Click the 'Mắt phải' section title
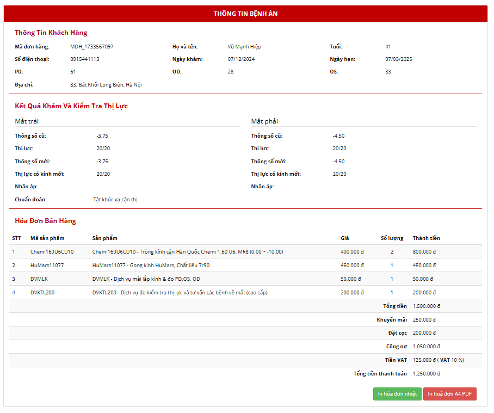 tap(264, 121)
